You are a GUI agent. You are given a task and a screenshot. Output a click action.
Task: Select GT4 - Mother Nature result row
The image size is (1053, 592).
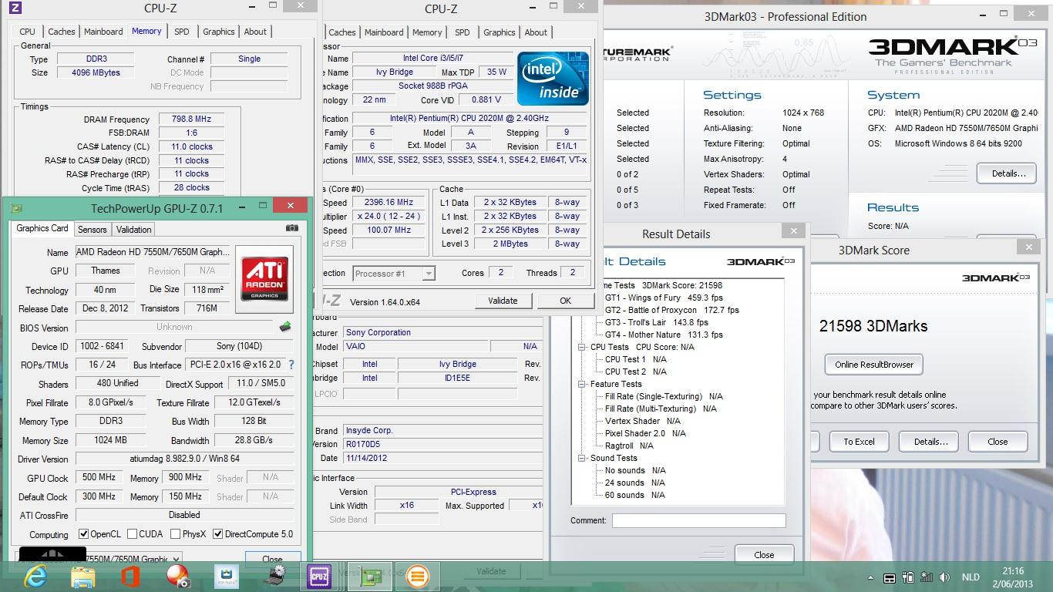point(664,335)
